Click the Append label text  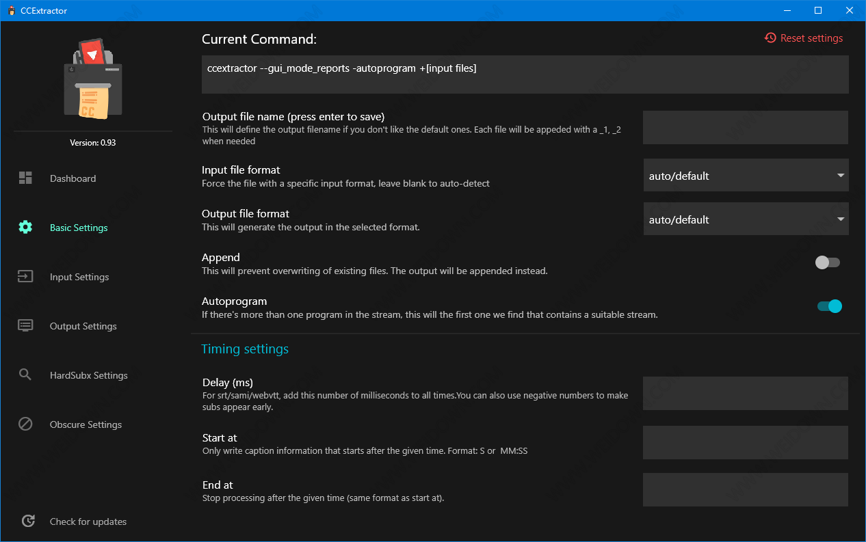(221, 258)
